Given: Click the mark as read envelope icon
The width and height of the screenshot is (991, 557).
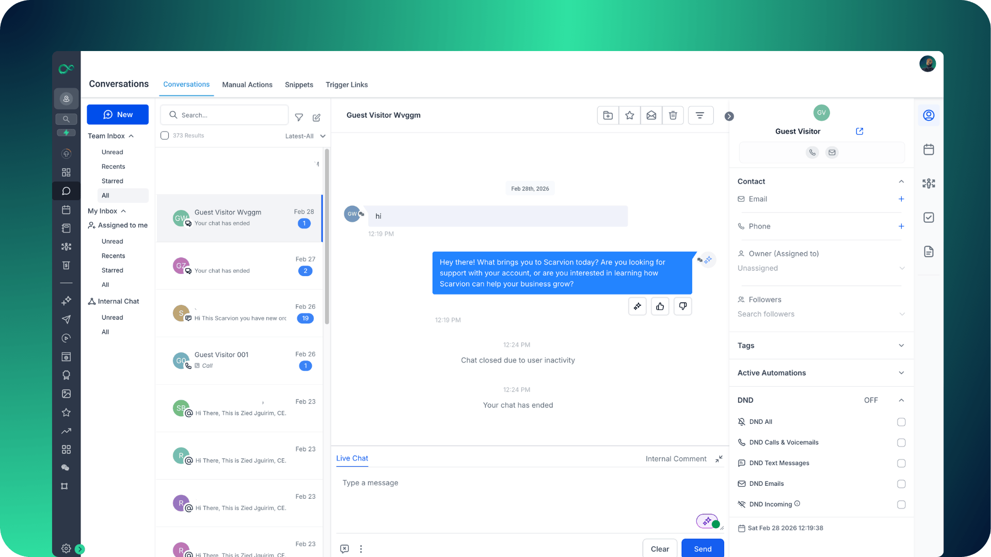Looking at the screenshot, I should 651,116.
